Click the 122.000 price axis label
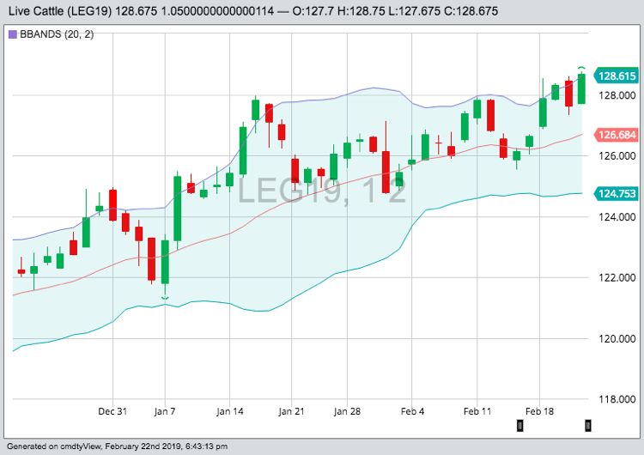Image resolution: width=644 pixels, height=455 pixels. 617,277
